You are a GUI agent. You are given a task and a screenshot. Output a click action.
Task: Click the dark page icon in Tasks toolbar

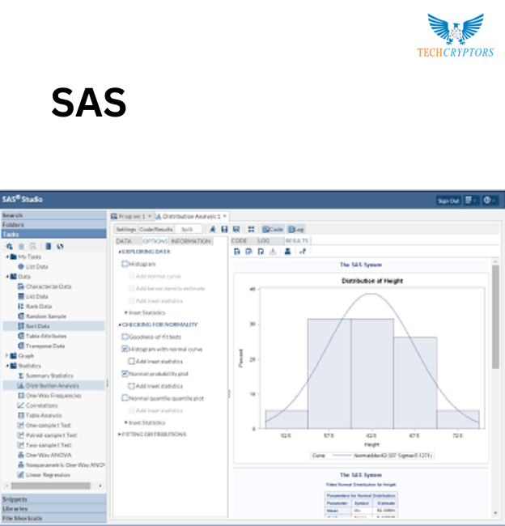click(x=49, y=246)
